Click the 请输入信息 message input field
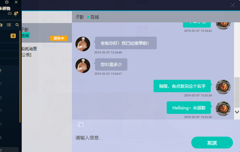 132,138
